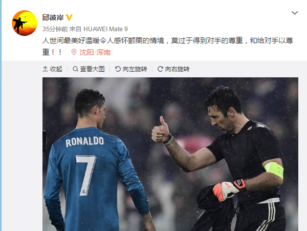Click the clockwise rotate icon
The height and width of the screenshot is (231, 307).
(x=160, y=69)
